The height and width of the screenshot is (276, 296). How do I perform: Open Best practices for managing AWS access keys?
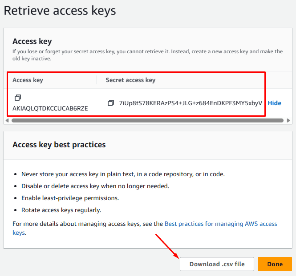point(221,224)
